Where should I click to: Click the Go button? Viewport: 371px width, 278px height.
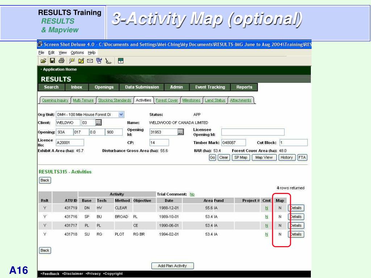pyautogui.click(x=212, y=157)
